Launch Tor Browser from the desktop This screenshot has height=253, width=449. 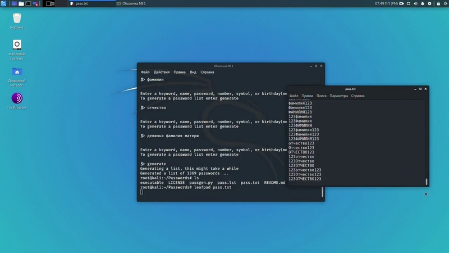tap(17, 99)
